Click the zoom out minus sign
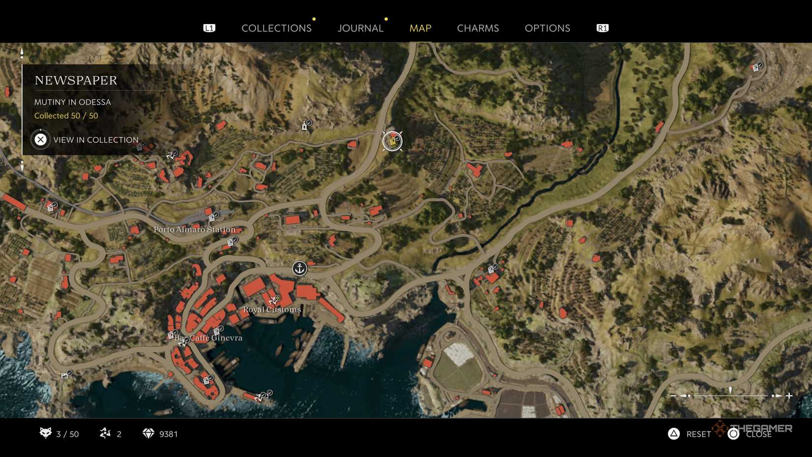 pos(673,395)
